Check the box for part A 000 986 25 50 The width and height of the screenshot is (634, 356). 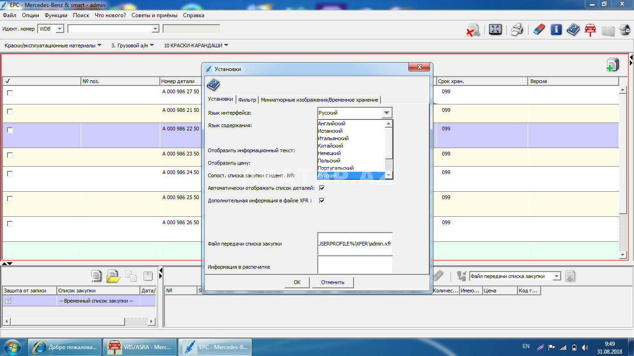tap(10, 199)
